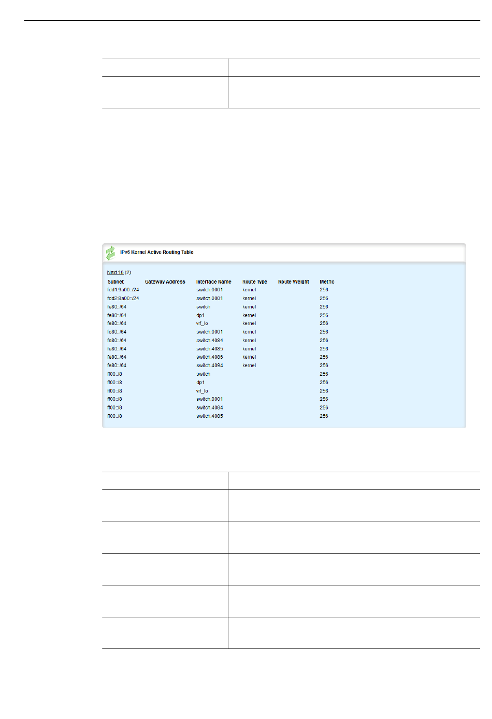Screen dimensions: 492x719
Task: Click kernel route type in switch.4094 row
Action: (x=249, y=365)
